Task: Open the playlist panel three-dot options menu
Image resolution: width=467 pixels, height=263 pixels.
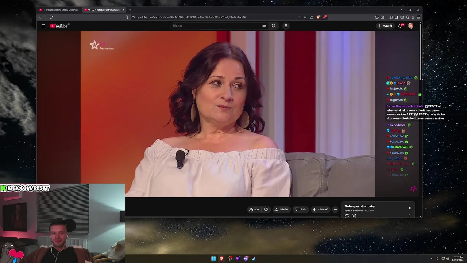Action: [x=410, y=216]
